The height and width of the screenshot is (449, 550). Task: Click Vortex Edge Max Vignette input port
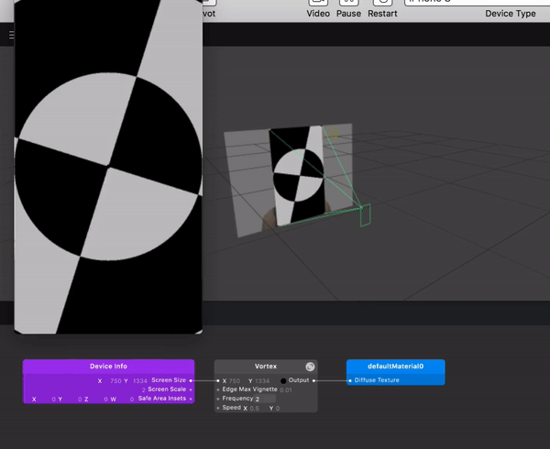tap(218, 389)
